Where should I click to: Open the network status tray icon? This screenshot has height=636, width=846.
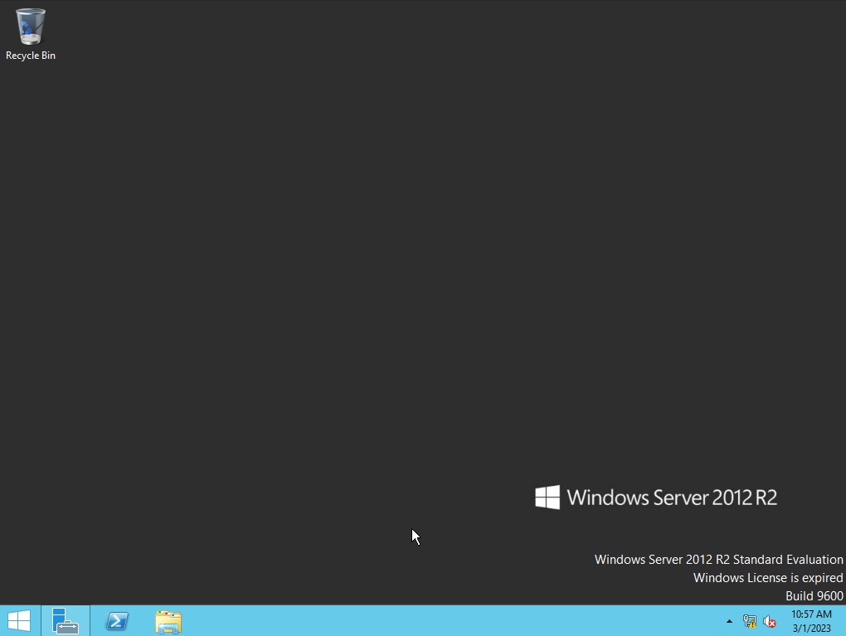tap(750, 621)
